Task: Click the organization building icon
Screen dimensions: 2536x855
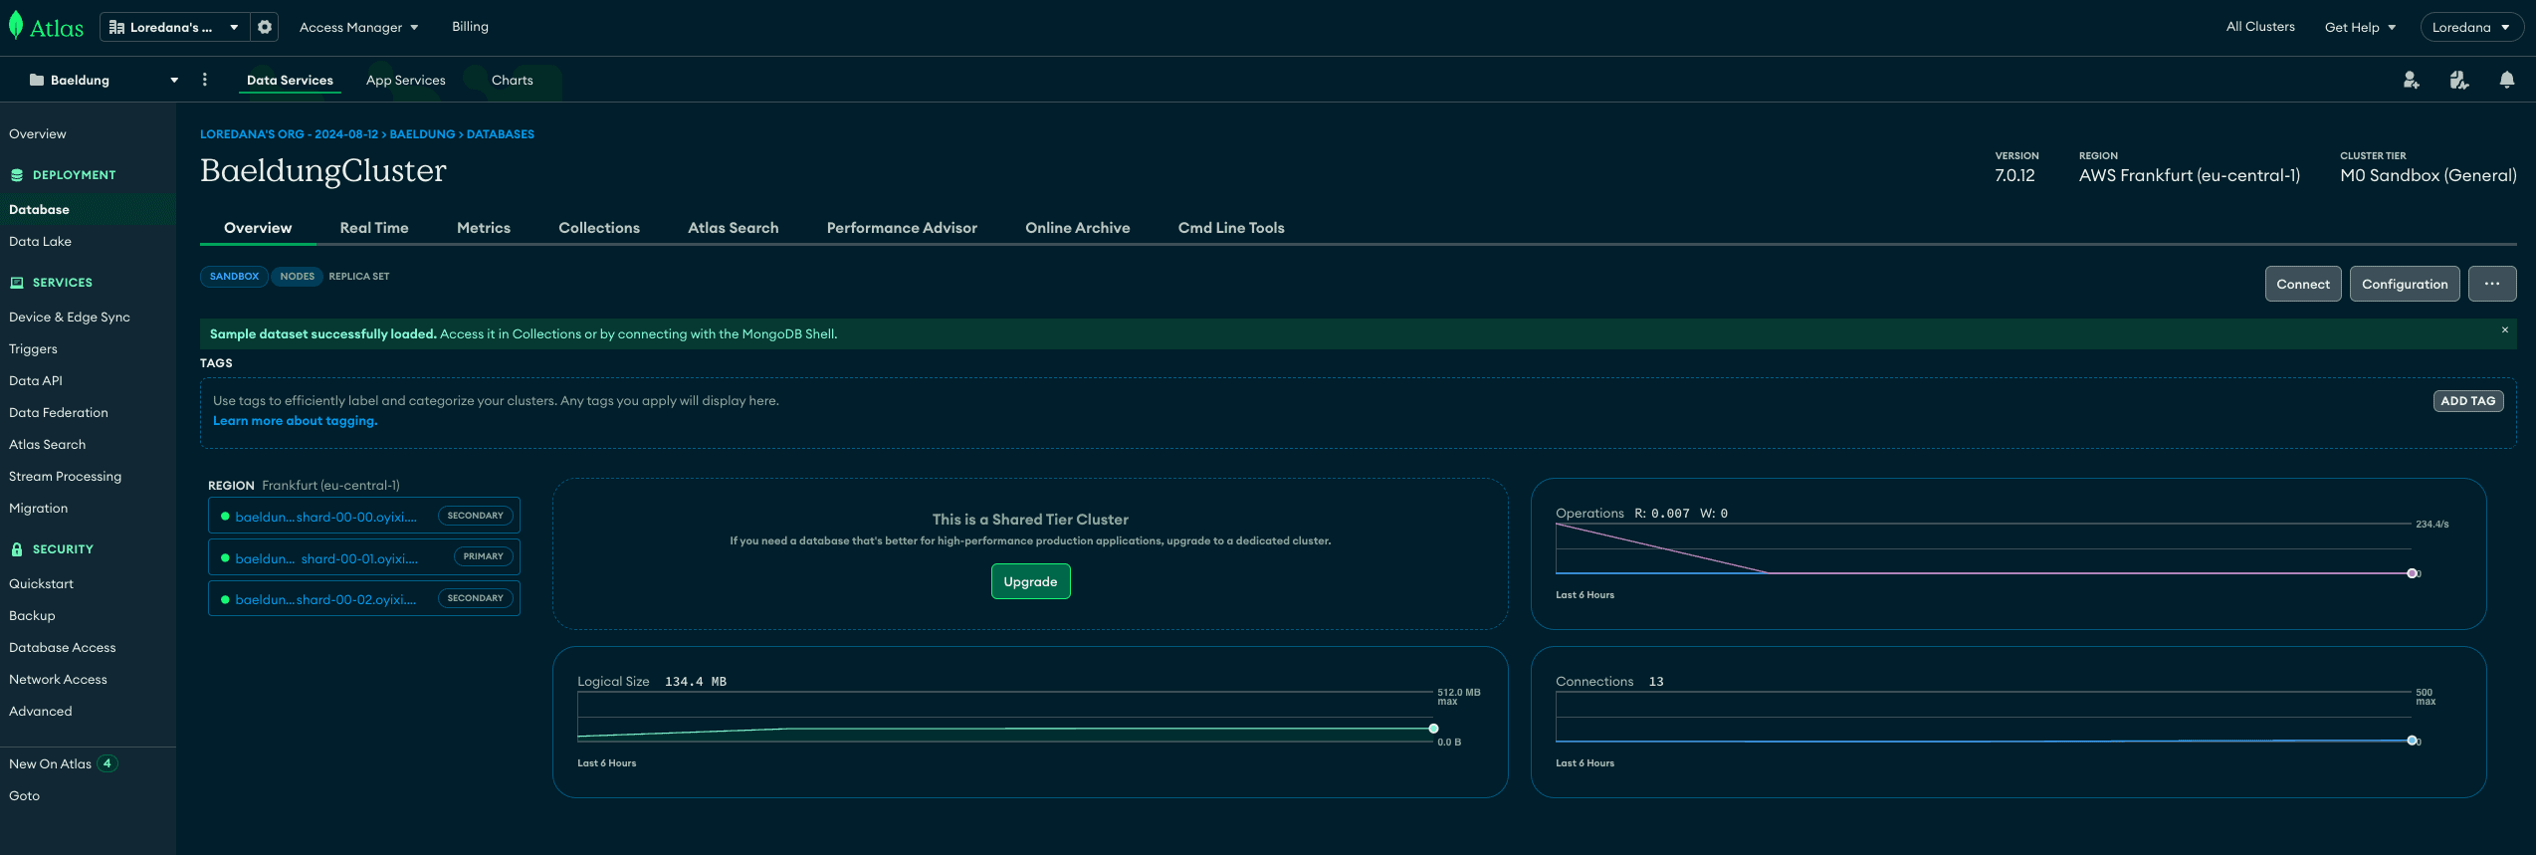Action: click(x=116, y=27)
